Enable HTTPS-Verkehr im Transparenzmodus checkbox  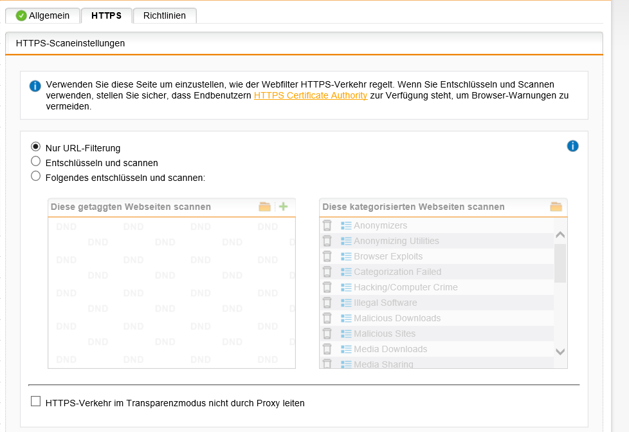pos(36,402)
